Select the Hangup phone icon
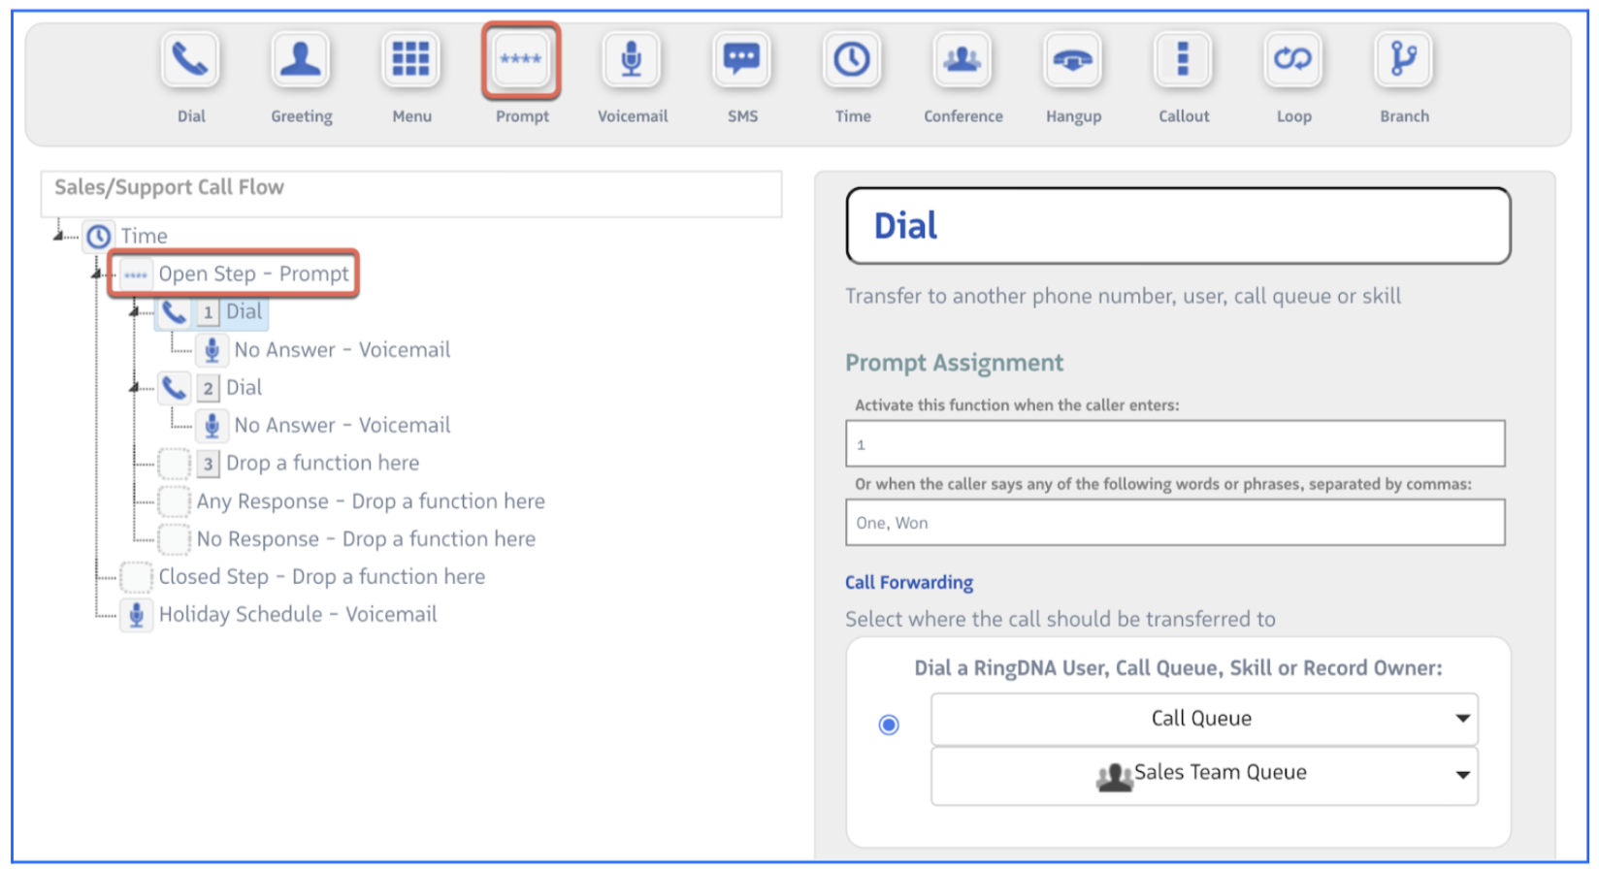 coord(1072,60)
